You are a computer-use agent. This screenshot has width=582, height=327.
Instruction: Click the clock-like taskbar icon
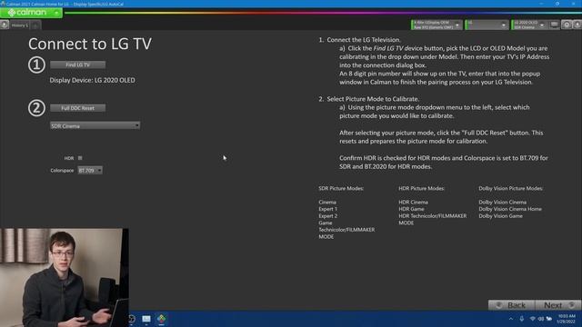(x=132, y=319)
